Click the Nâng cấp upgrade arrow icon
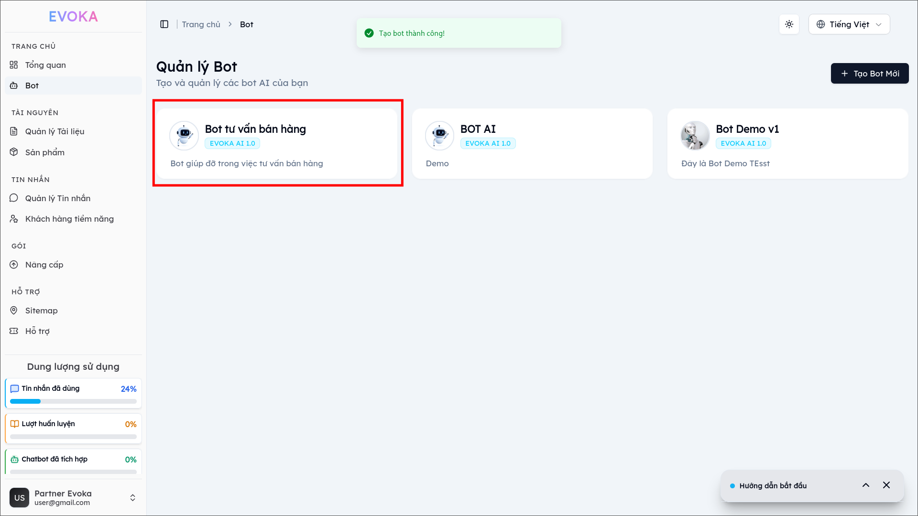Viewport: 918px width, 516px height. pyautogui.click(x=14, y=265)
